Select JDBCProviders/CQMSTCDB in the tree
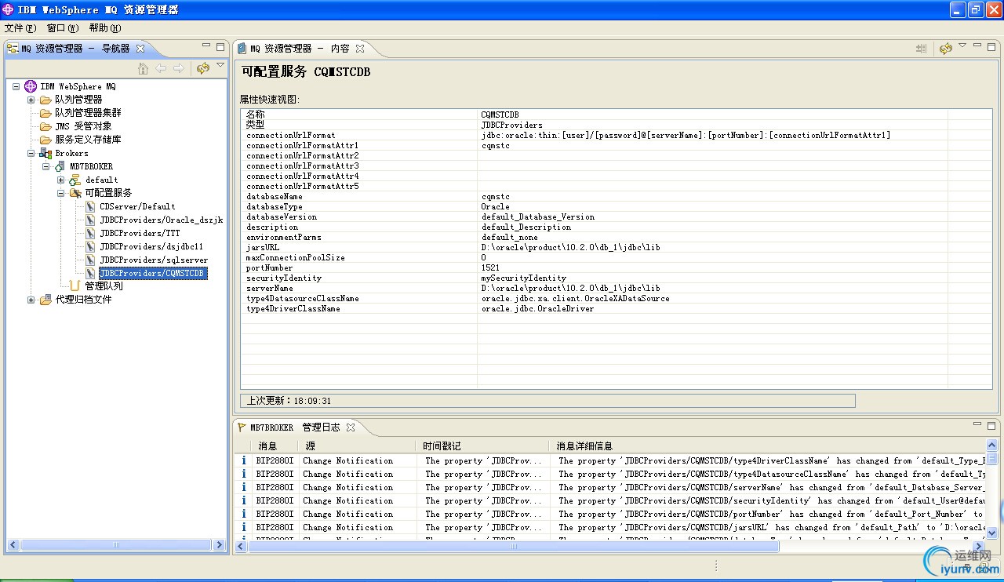The height and width of the screenshot is (582, 1004). pyautogui.click(x=152, y=273)
